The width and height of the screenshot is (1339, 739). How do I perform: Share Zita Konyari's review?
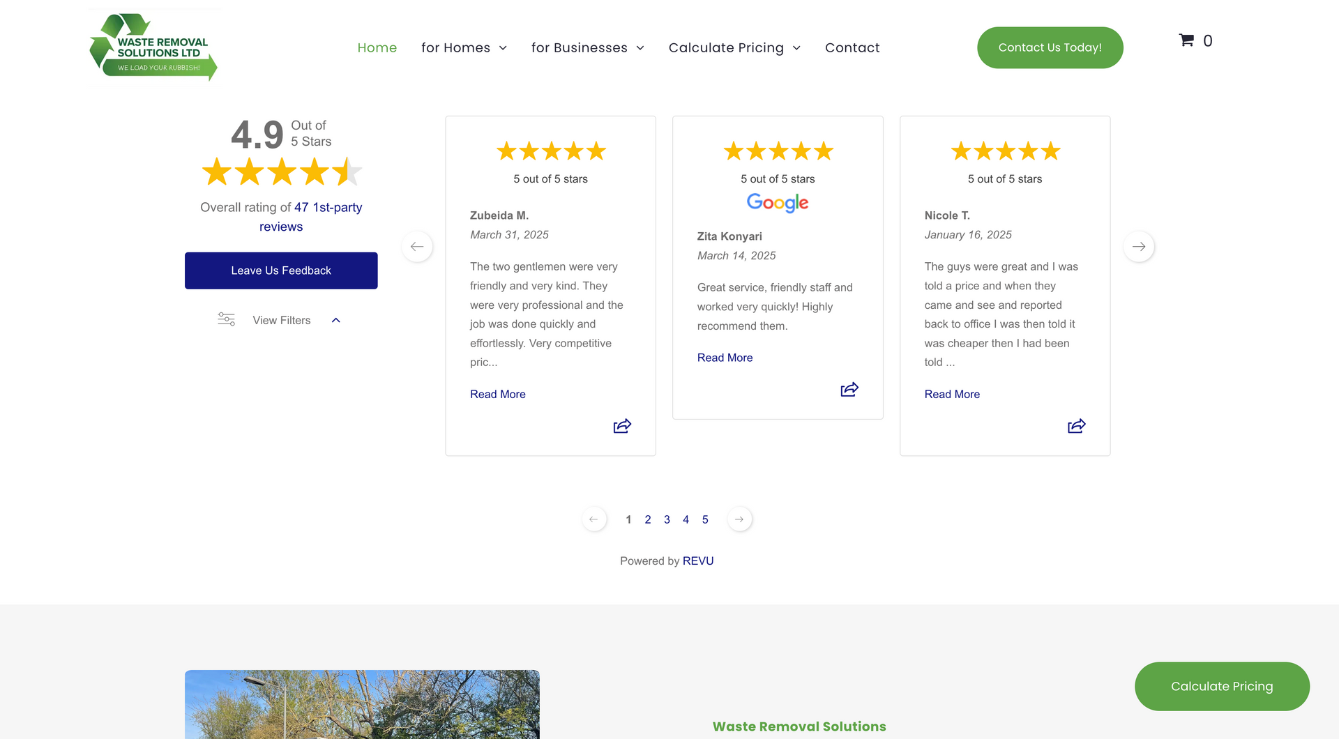tap(849, 390)
